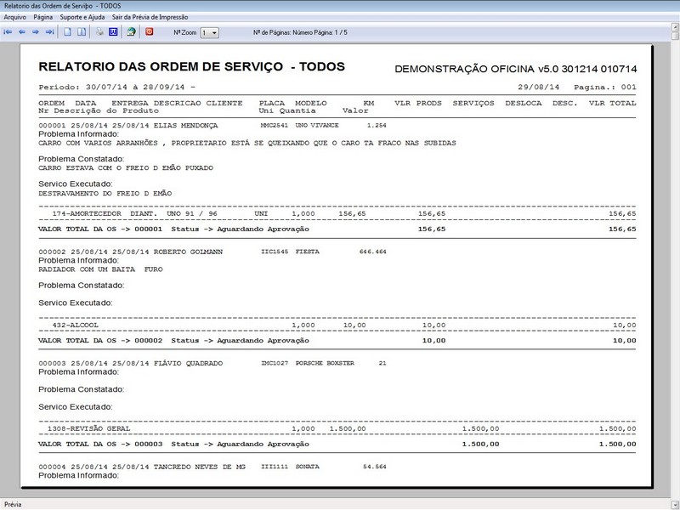Click the product line 432-ALCOOL
The height and width of the screenshot is (510, 680).
pos(76,325)
